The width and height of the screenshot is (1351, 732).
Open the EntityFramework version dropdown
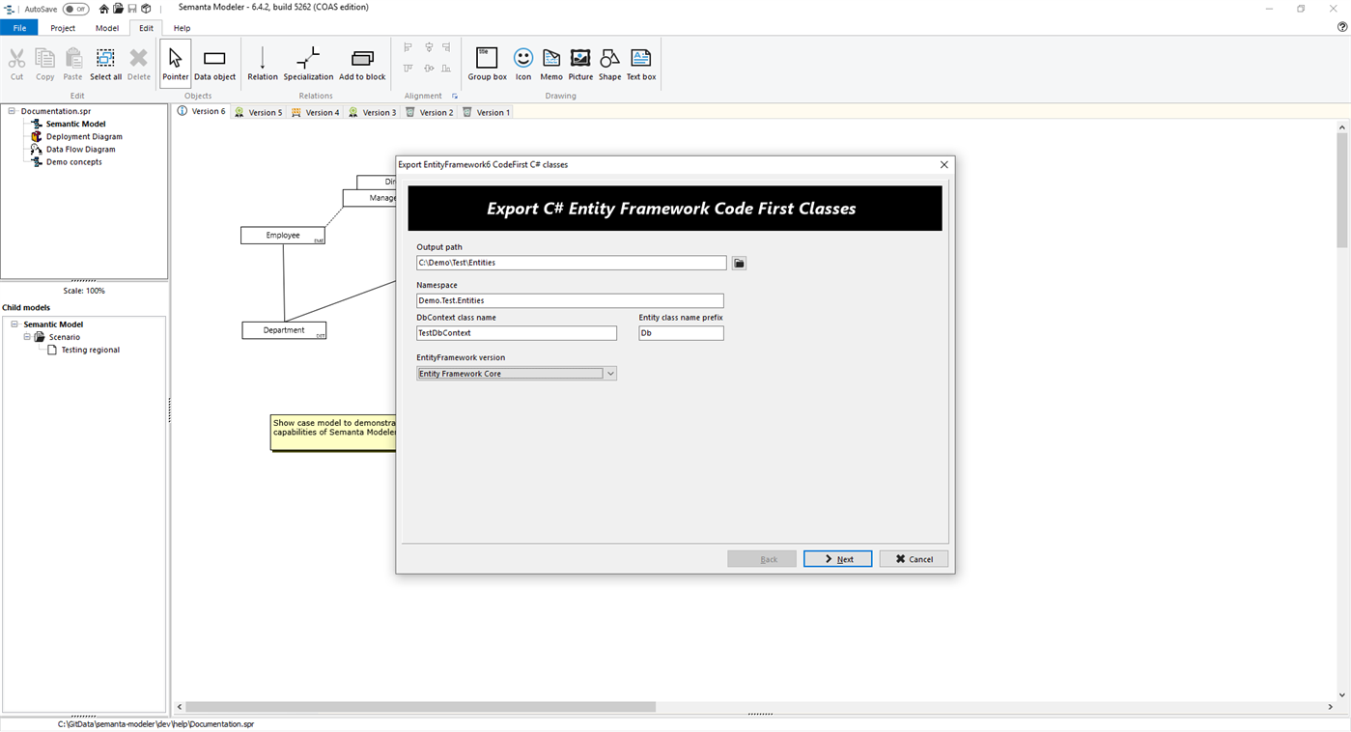point(610,373)
